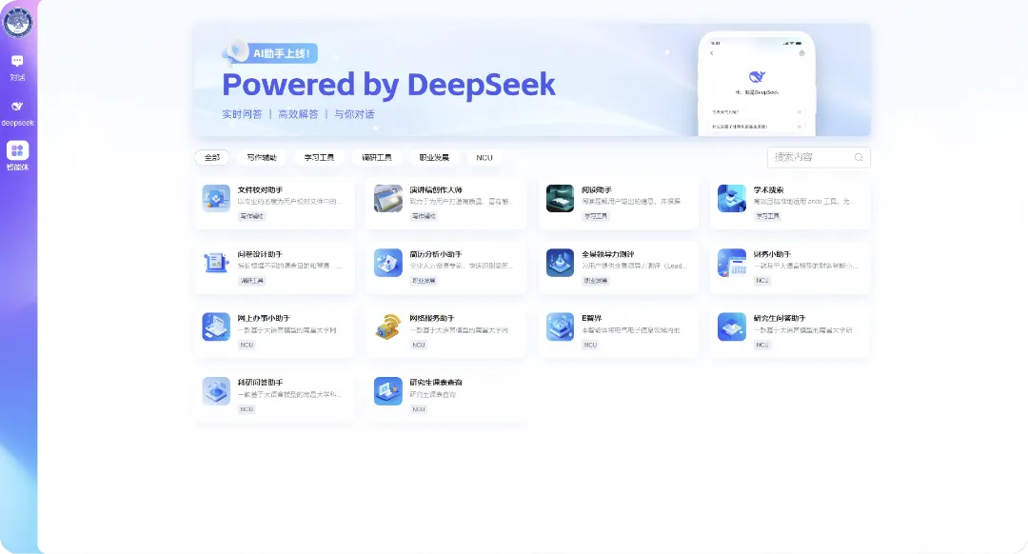Click the 职业发展 tag on 简历分析小助手 card
The width and height of the screenshot is (1028, 554).
(x=424, y=281)
